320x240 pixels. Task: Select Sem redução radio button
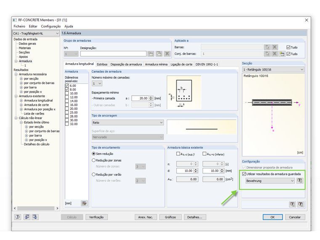pyautogui.click(x=93, y=154)
